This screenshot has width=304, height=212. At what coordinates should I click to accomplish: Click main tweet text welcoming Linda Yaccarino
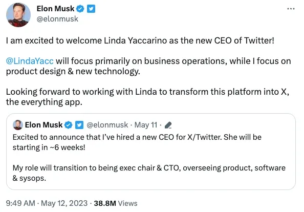tap(140, 41)
